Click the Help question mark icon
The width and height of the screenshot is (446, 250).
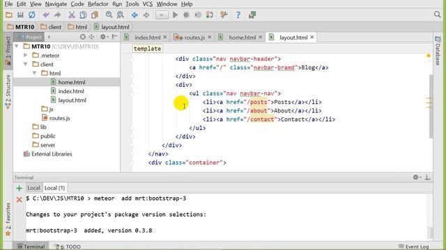coord(238,15)
